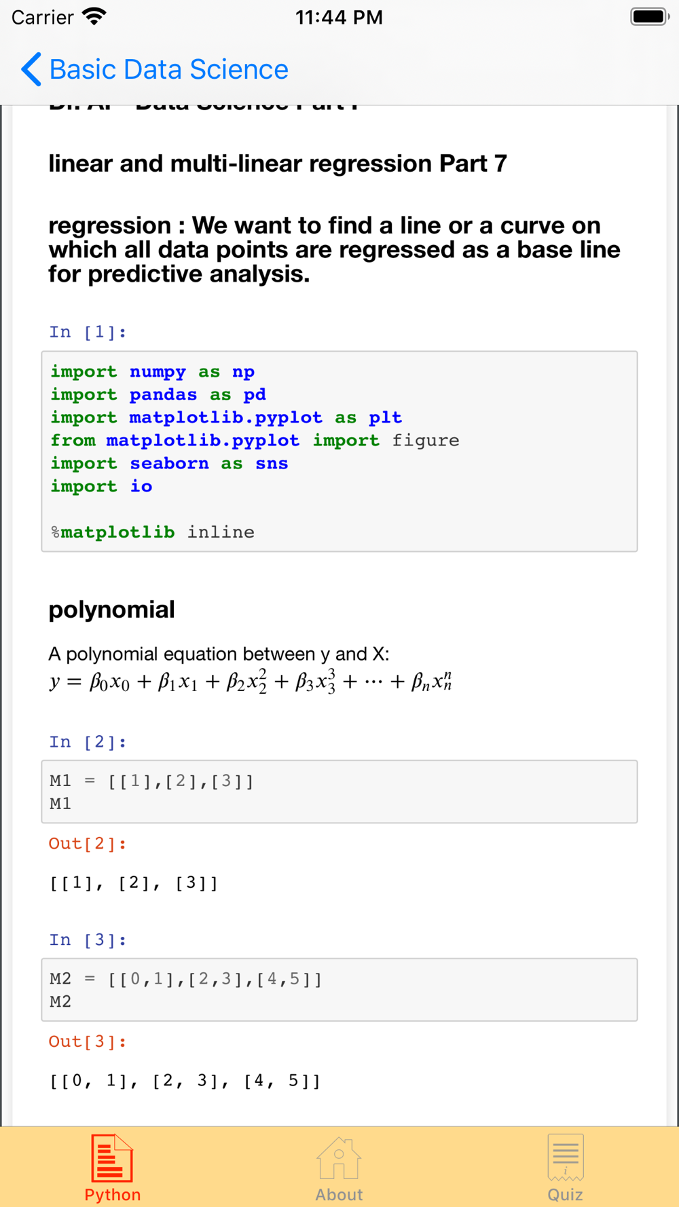Select the Out[2] result text

point(134,883)
